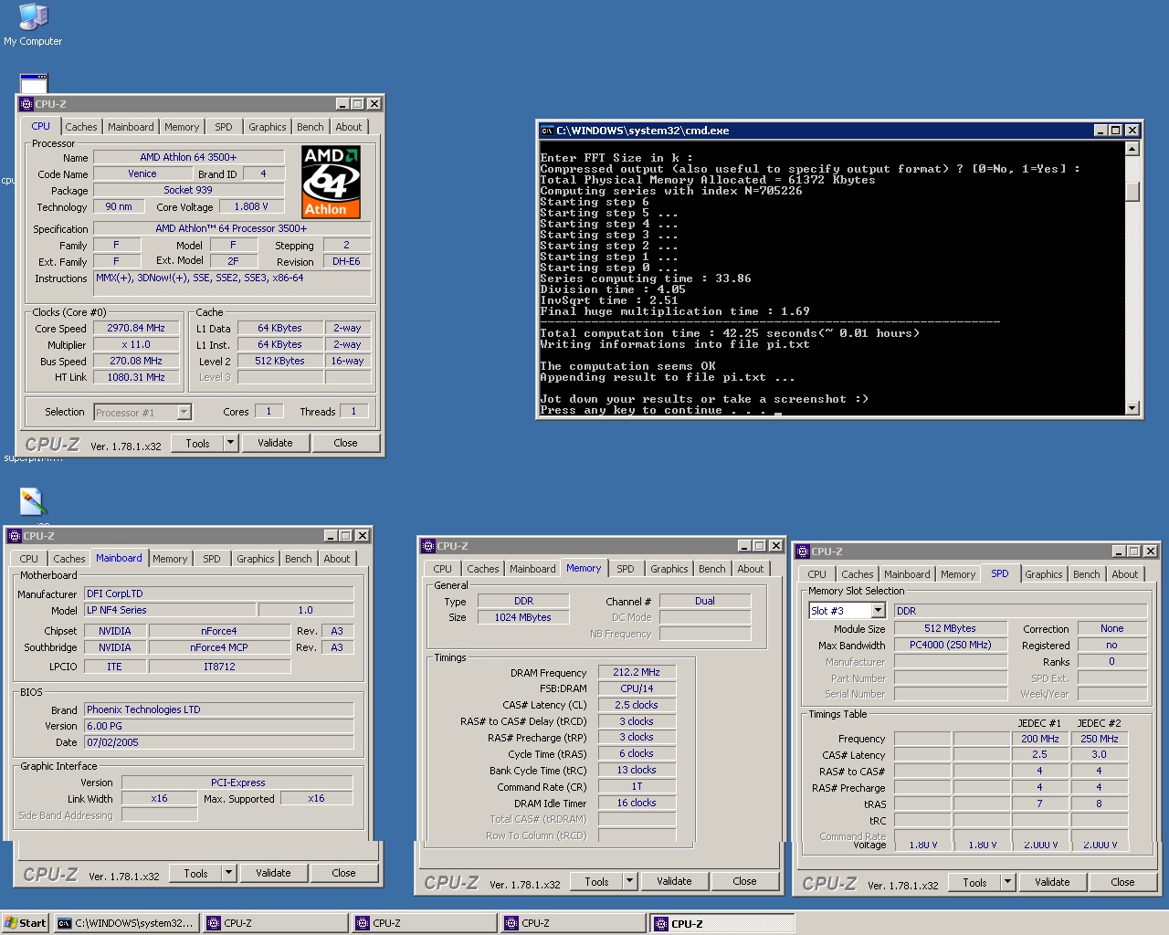Click the Windows Start button

pyautogui.click(x=26, y=923)
